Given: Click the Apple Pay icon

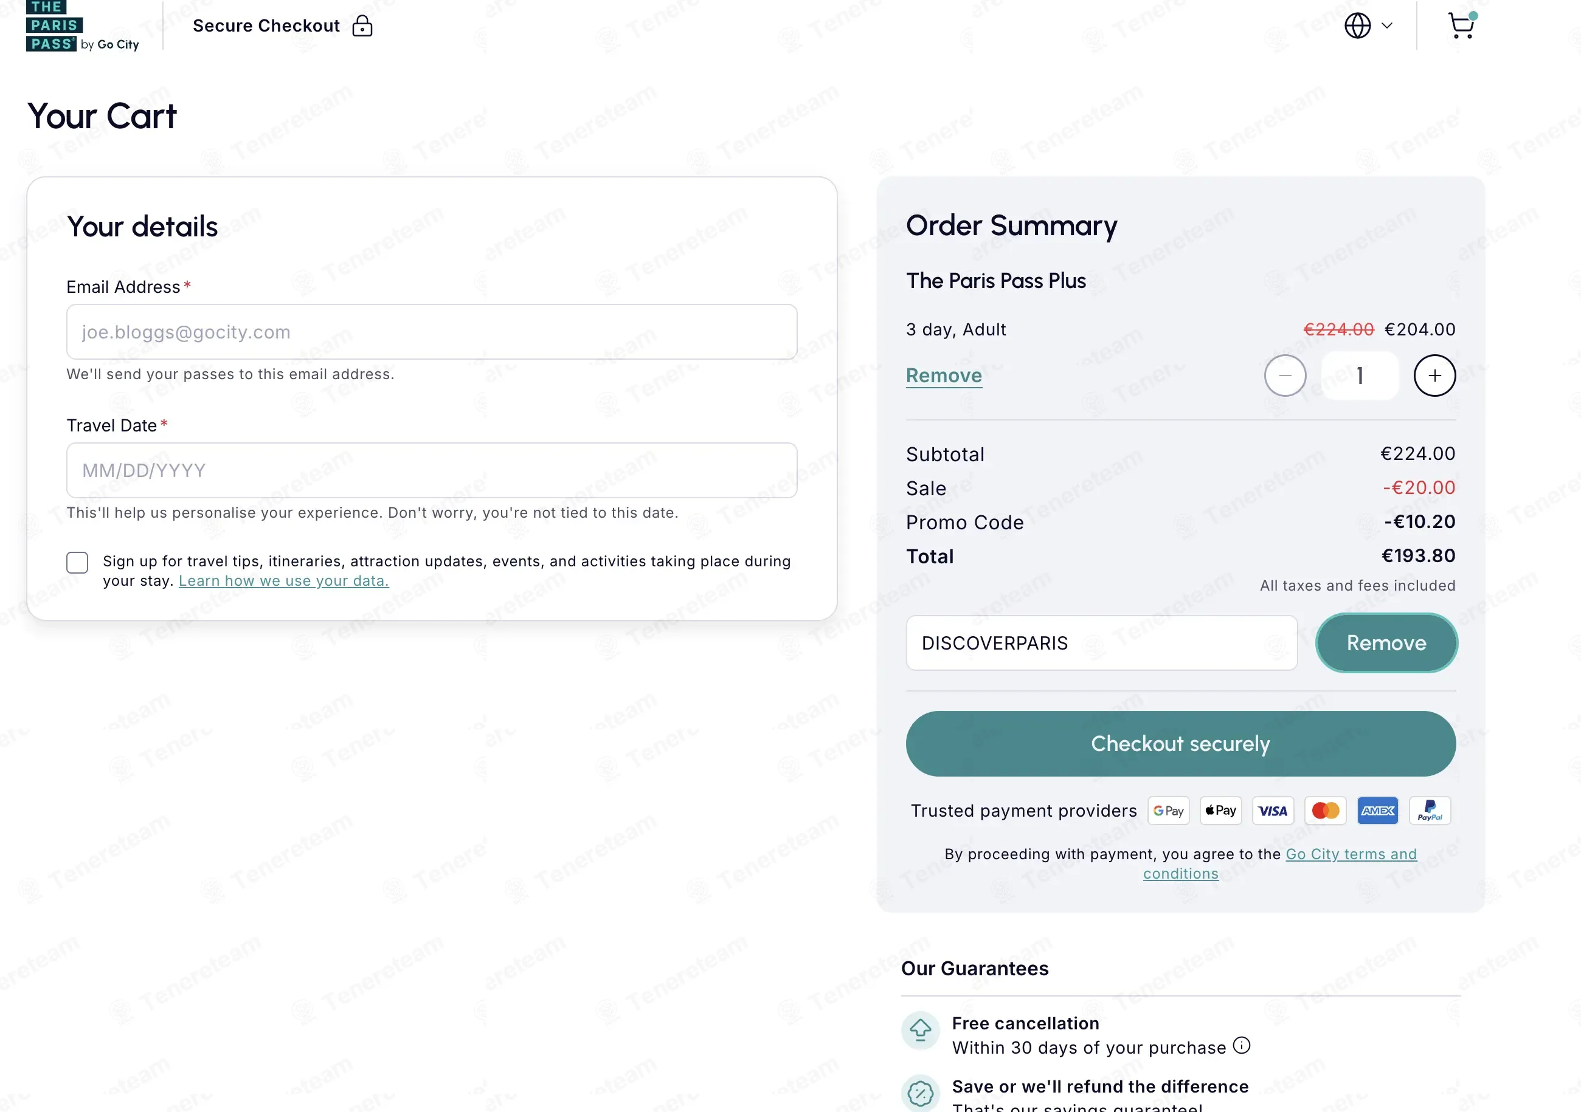Looking at the screenshot, I should tap(1221, 811).
